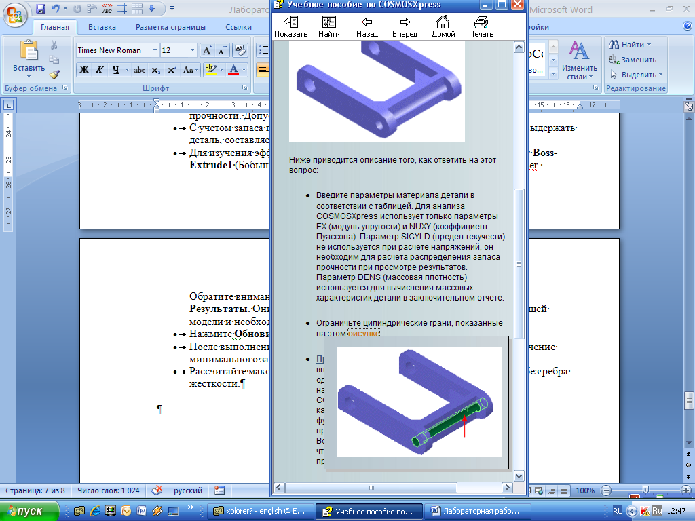Image resolution: width=695 pixels, height=521 pixels.
Task: Click the zoom out minus button
Action: pyautogui.click(x=606, y=490)
